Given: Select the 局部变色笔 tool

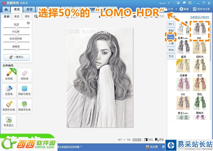Looking at the screenshot, I should pyautogui.click(x=24, y=106).
